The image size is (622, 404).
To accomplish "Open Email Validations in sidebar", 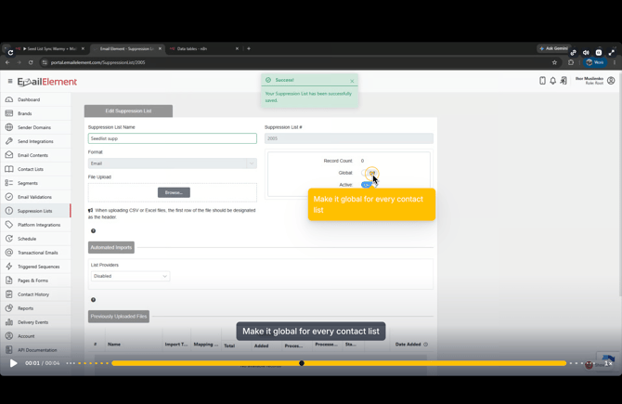I will pos(34,197).
